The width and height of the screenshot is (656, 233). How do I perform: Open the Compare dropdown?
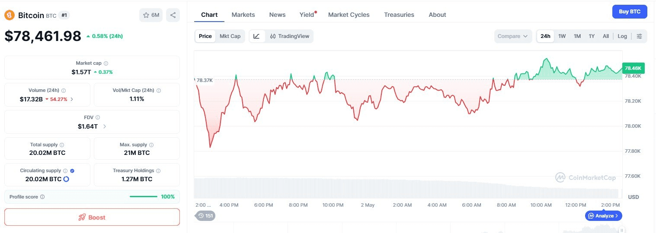(513, 36)
